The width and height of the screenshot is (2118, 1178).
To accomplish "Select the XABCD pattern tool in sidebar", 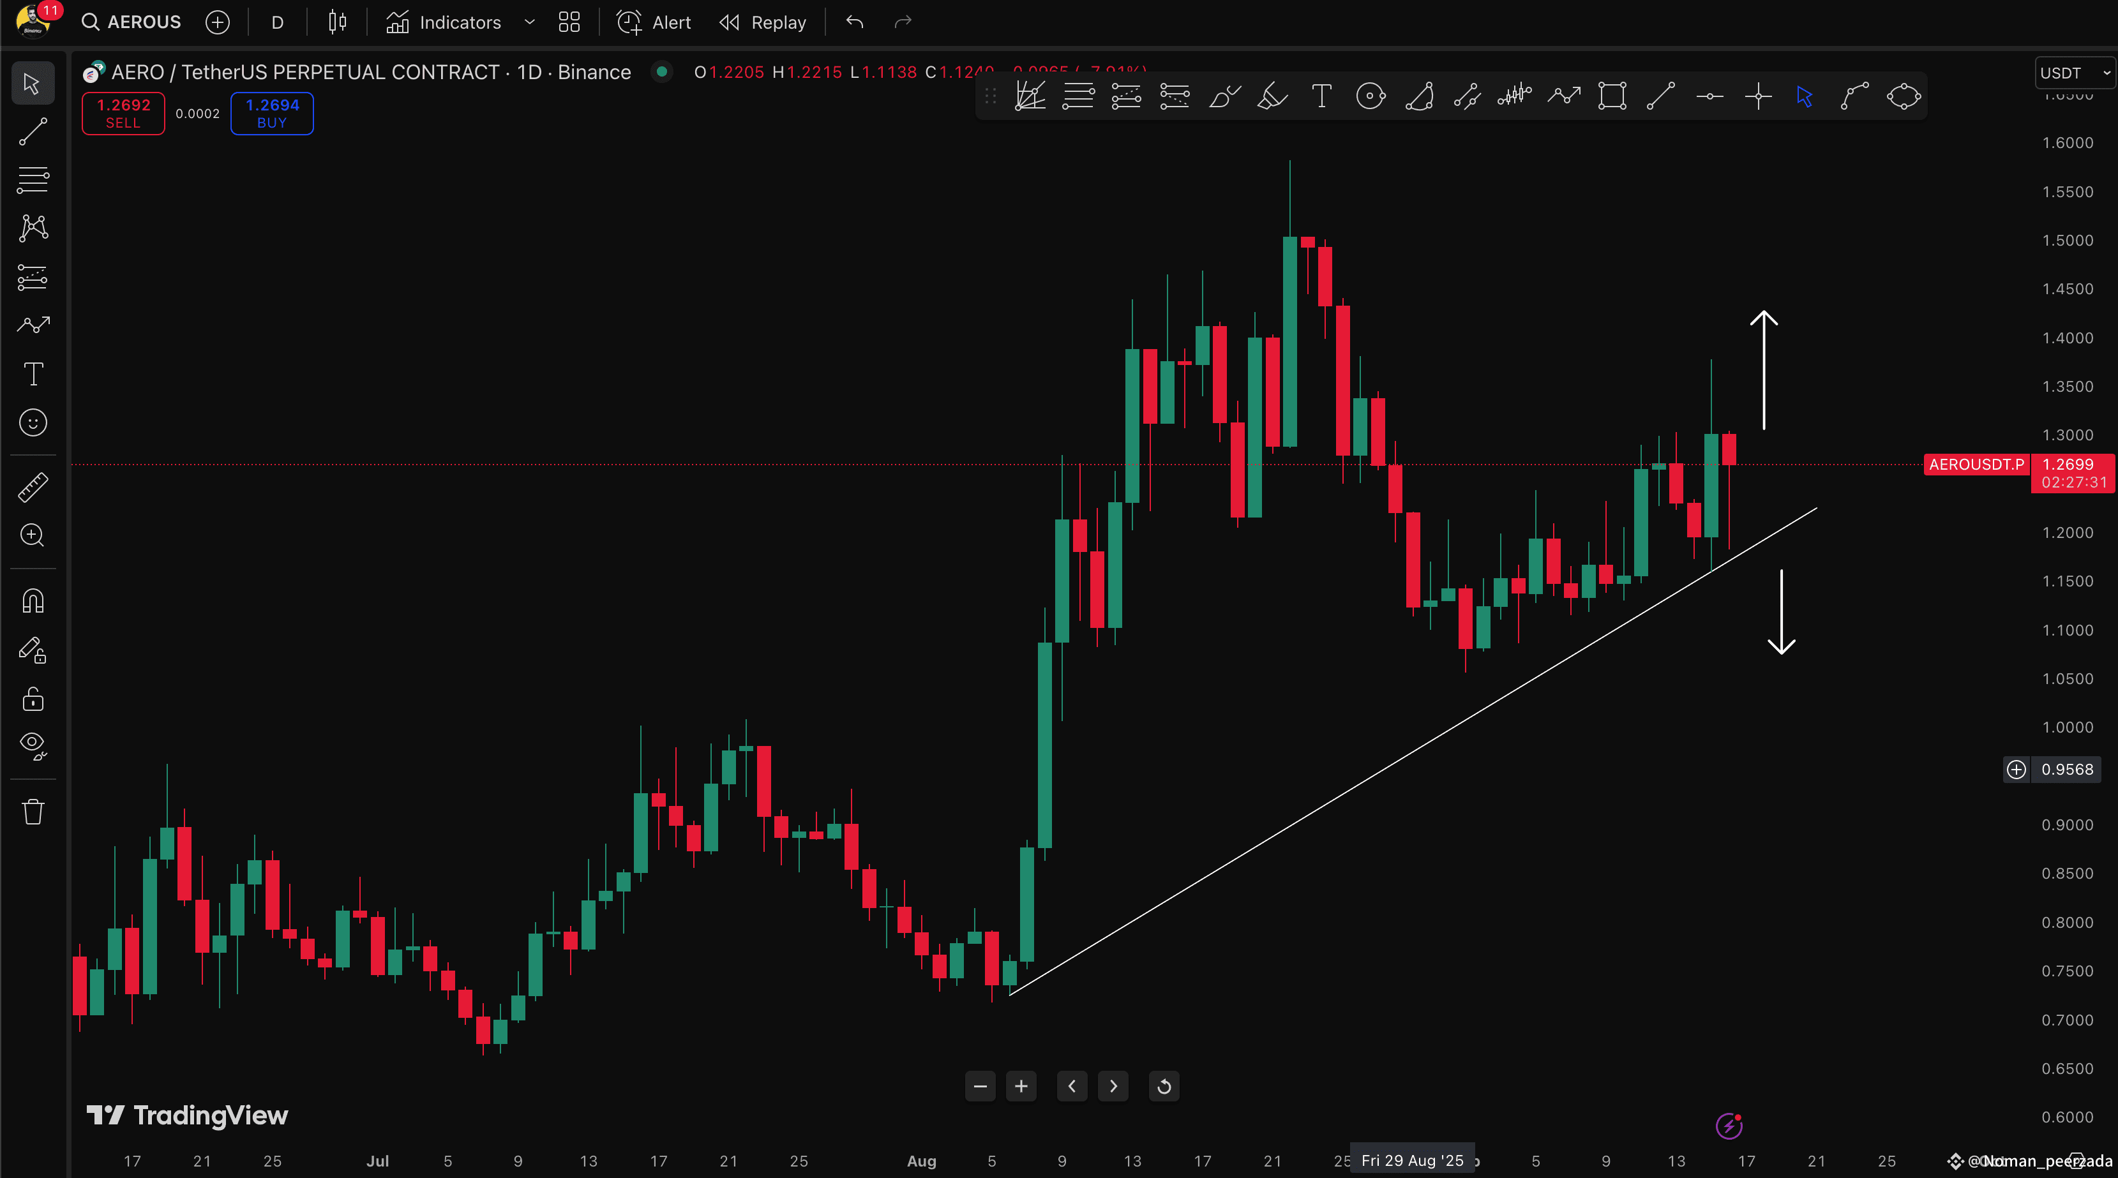I will pyautogui.click(x=33, y=228).
